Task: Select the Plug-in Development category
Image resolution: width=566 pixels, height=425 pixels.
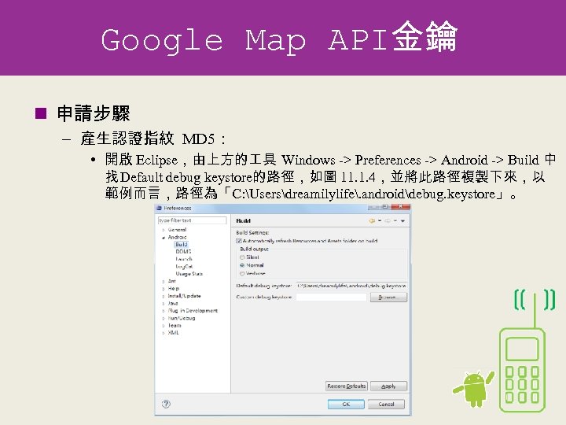Action: (193, 311)
